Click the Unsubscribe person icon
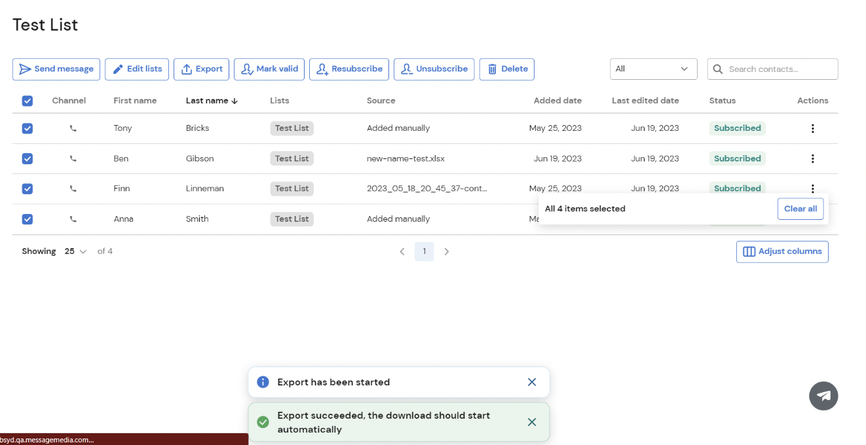 coord(406,69)
